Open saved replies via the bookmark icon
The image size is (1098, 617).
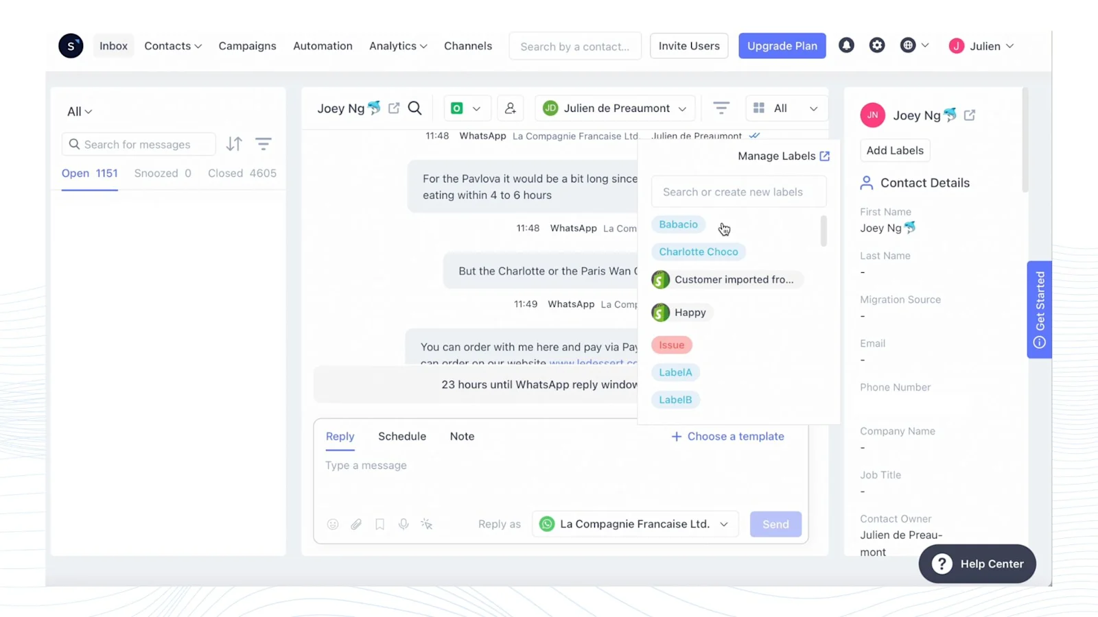click(x=379, y=524)
